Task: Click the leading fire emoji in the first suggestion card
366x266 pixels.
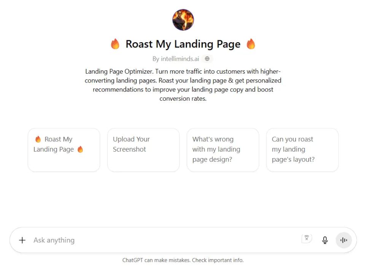Action: coord(38,139)
